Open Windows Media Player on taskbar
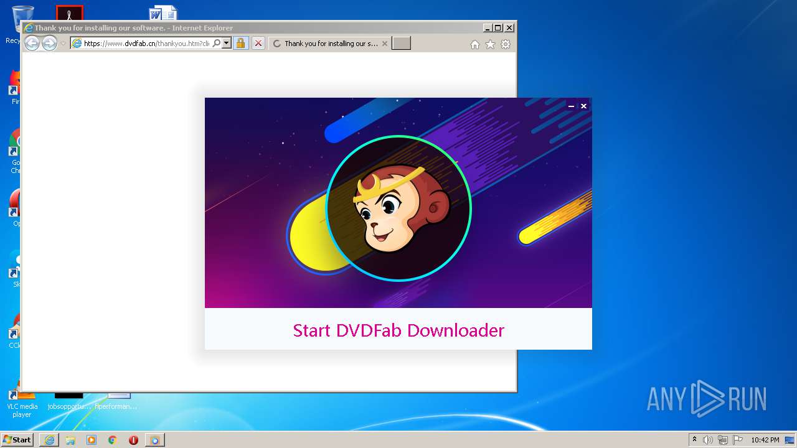797x448 pixels. [x=92, y=440]
